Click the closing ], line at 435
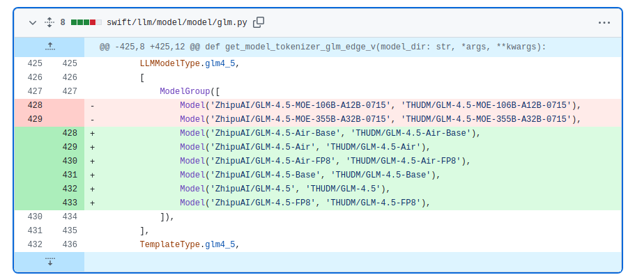This screenshot has height=275, width=635. tap(353, 231)
